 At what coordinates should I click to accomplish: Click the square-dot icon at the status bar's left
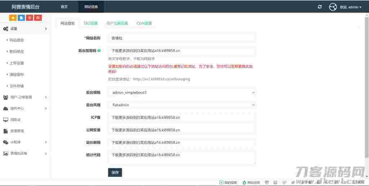point(221,182)
